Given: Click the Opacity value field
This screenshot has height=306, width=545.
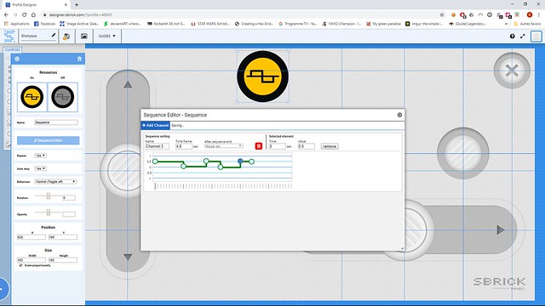Looking at the screenshot, I should tap(69, 214).
